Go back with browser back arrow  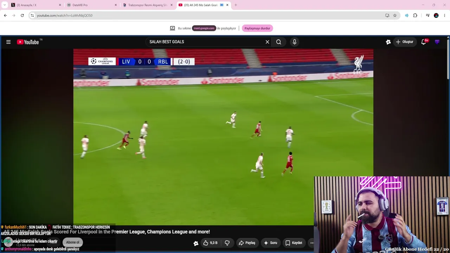click(5, 15)
